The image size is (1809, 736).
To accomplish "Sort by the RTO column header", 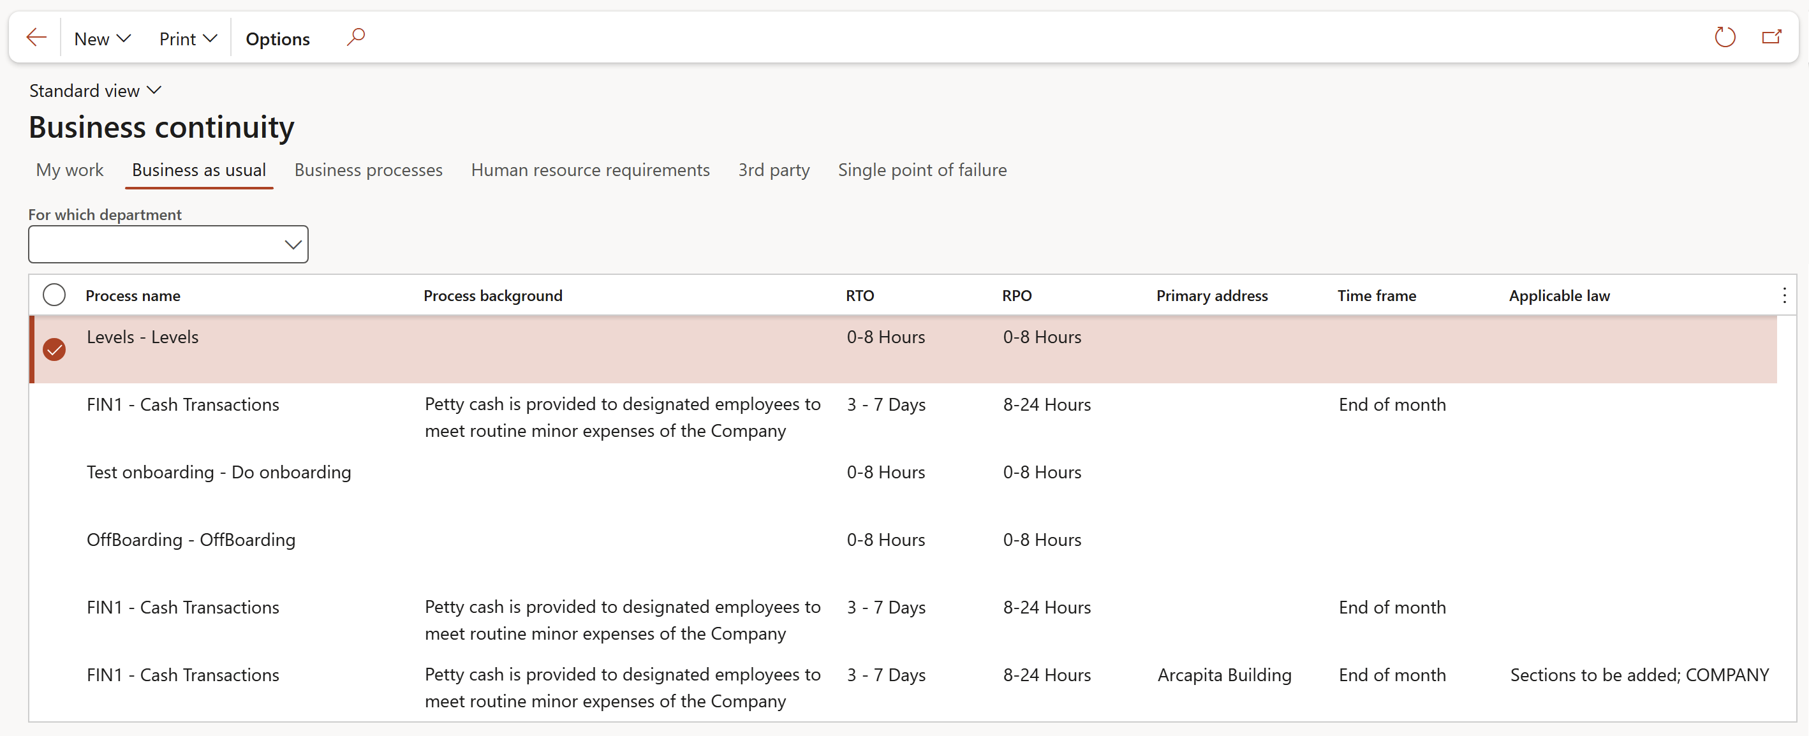I will pyautogui.click(x=860, y=296).
